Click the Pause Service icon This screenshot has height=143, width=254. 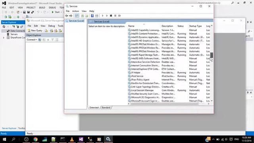point(115,16)
